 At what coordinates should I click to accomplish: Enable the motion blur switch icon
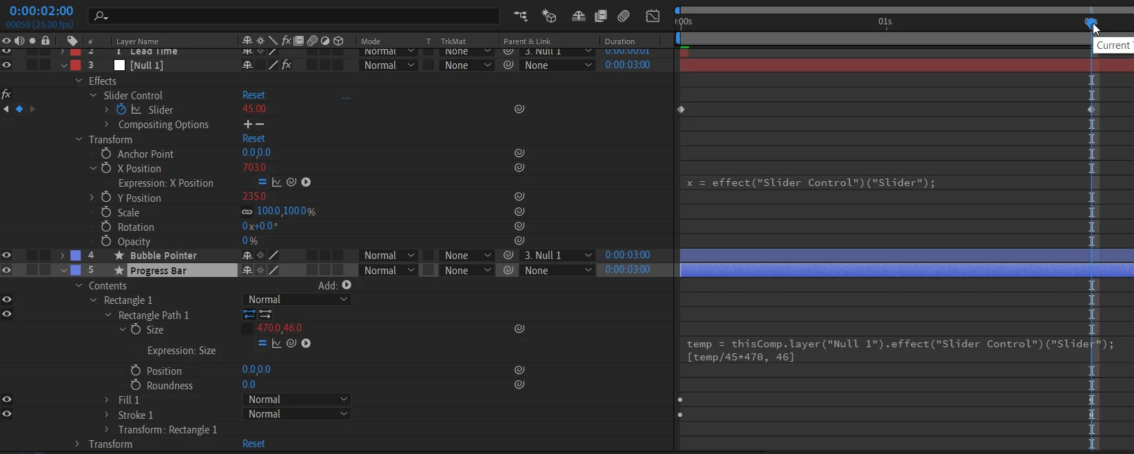(624, 16)
